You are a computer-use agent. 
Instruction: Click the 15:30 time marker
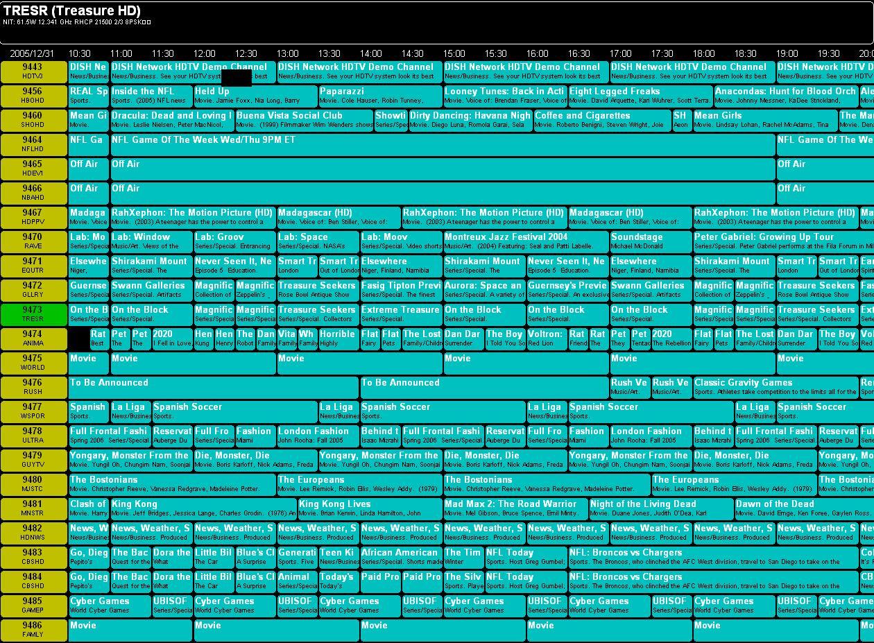tap(496, 53)
